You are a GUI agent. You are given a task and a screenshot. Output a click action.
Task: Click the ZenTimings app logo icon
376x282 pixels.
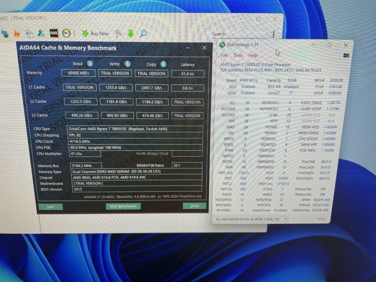[x=222, y=44]
